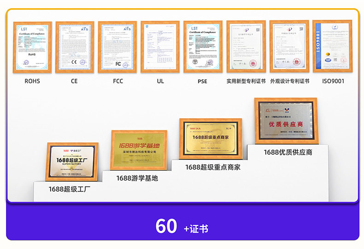Click the ISO9001 caption text
The image size is (364, 249).
coord(333,81)
